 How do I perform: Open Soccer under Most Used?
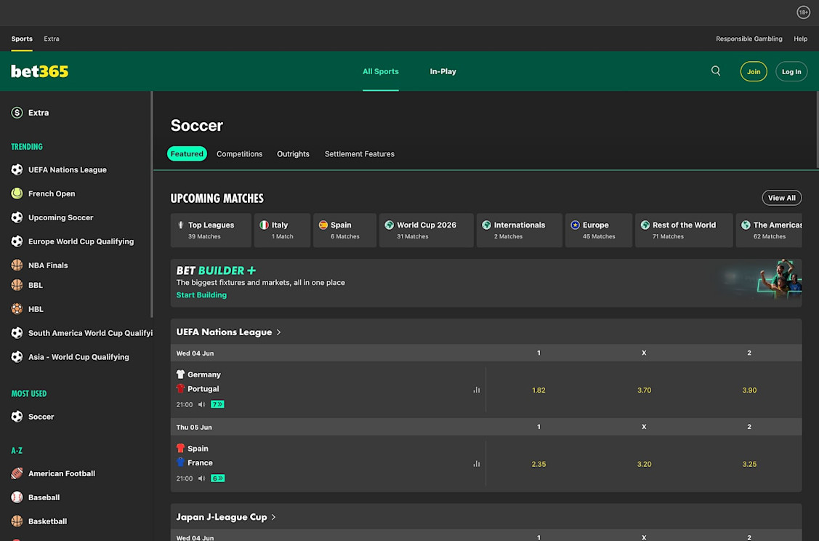click(x=41, y=417)
